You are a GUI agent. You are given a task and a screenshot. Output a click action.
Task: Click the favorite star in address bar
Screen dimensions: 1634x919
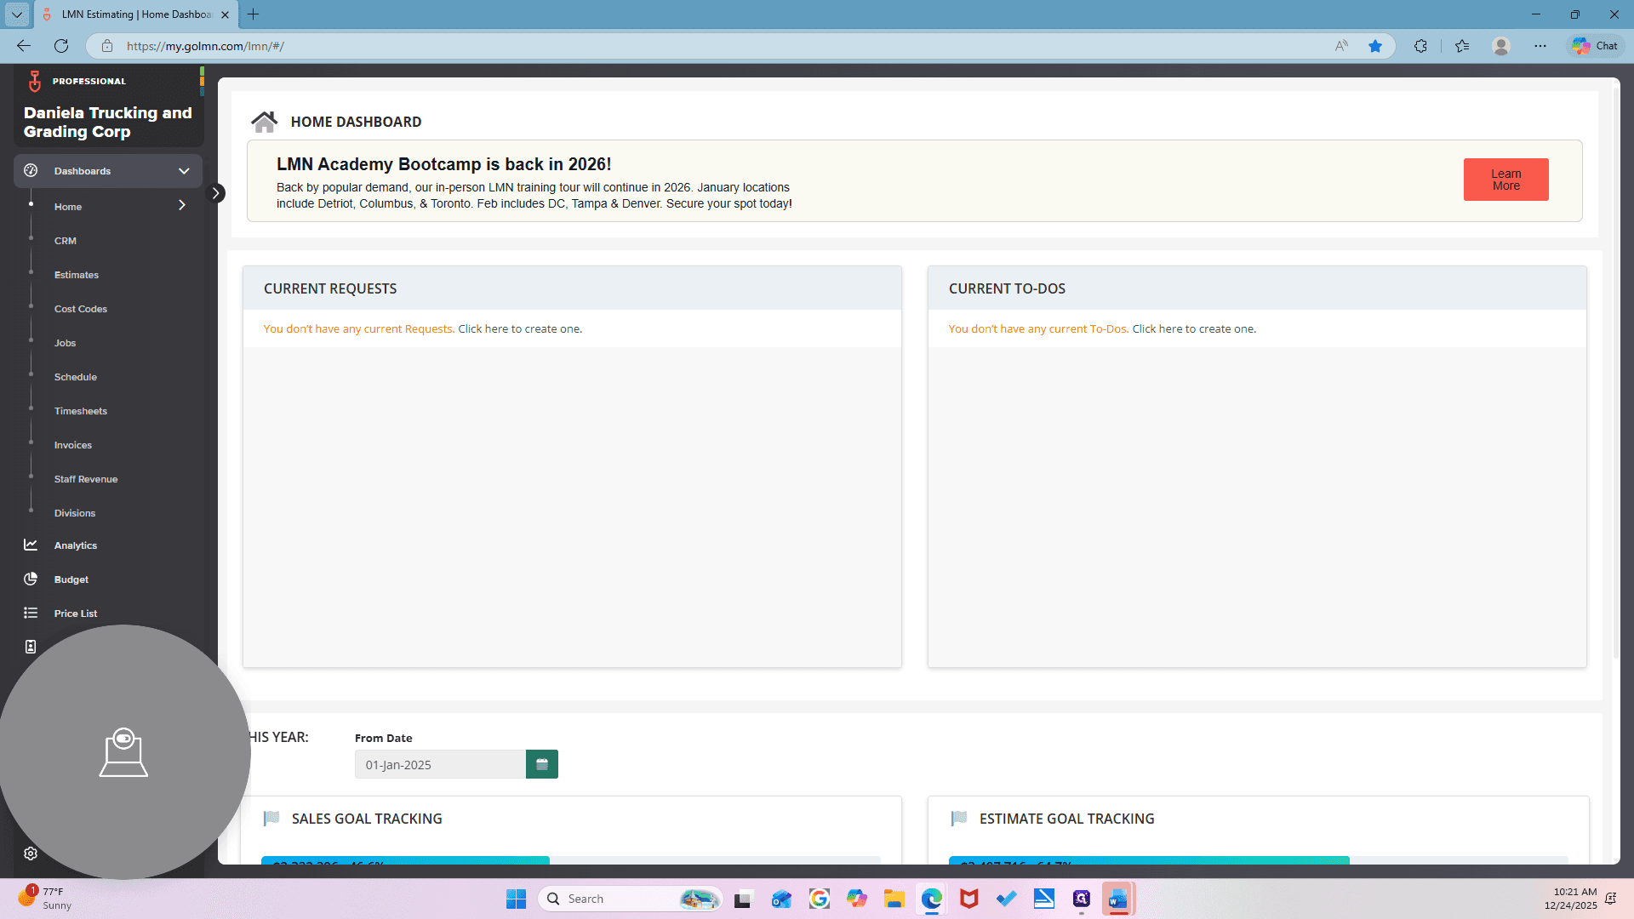[1375, 46]
